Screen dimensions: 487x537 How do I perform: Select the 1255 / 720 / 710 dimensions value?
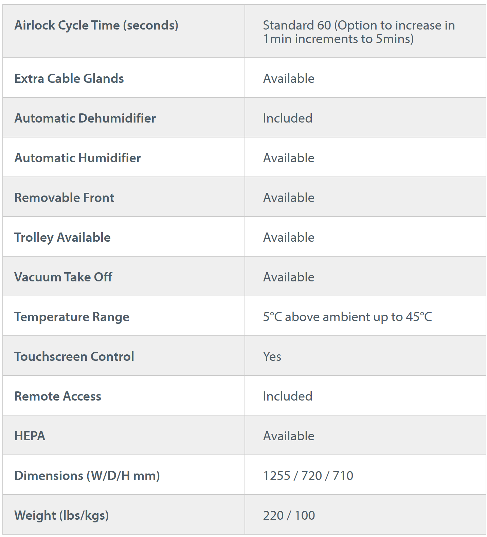(x=308, y=476)
